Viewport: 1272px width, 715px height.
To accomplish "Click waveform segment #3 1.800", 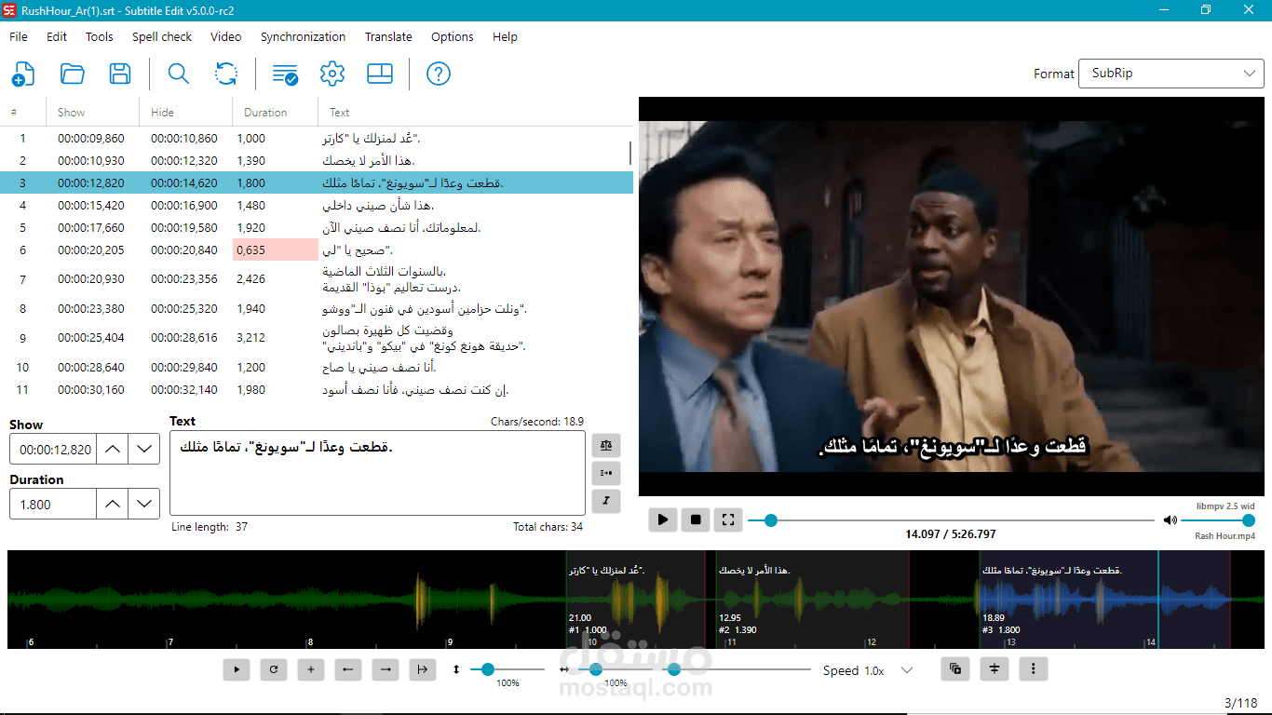I will 1104,600.
